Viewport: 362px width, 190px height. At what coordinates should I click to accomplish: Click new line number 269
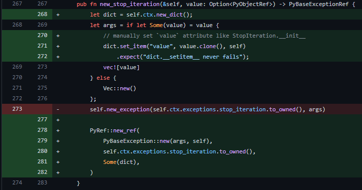click(x=42, y=25)
